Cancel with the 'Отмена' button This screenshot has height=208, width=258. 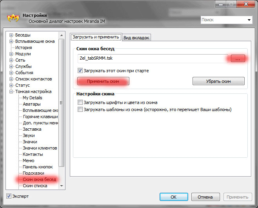click(x=205, y=197)
